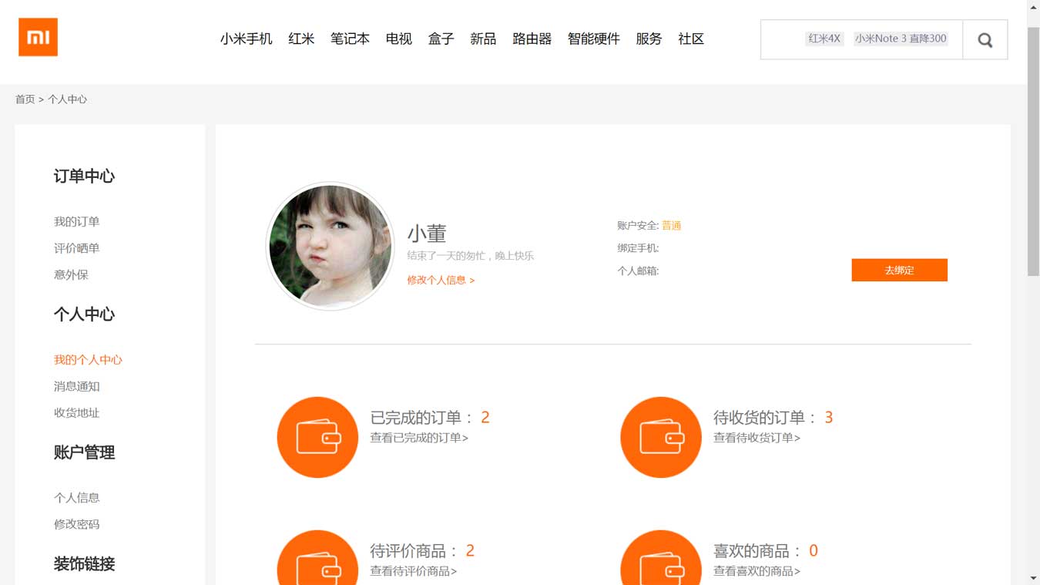
Task: Click the 红米4X search suggestion tag
Action: [x=824, y=39]
